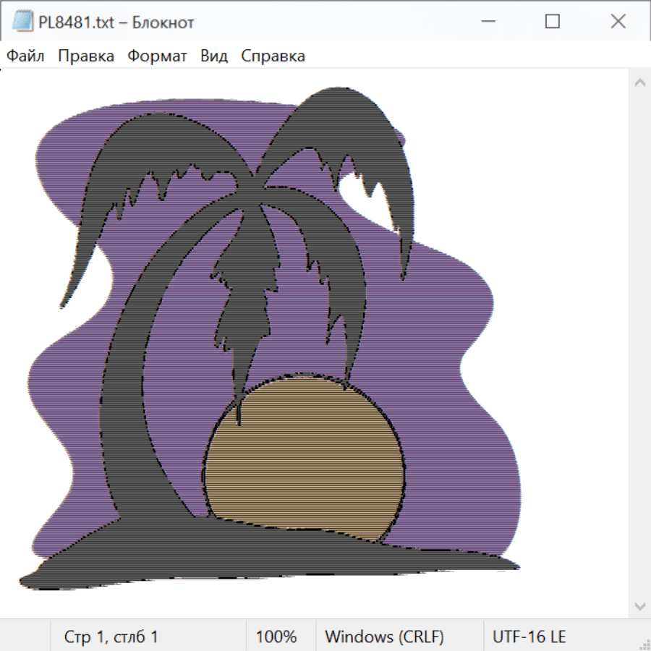Click the UTF-16 LE encoding indicator
The width and height of the screenshot is (651, 651).
(529, 637)
